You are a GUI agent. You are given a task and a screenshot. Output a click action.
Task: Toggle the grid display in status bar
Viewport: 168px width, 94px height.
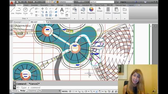pos(70,91)
